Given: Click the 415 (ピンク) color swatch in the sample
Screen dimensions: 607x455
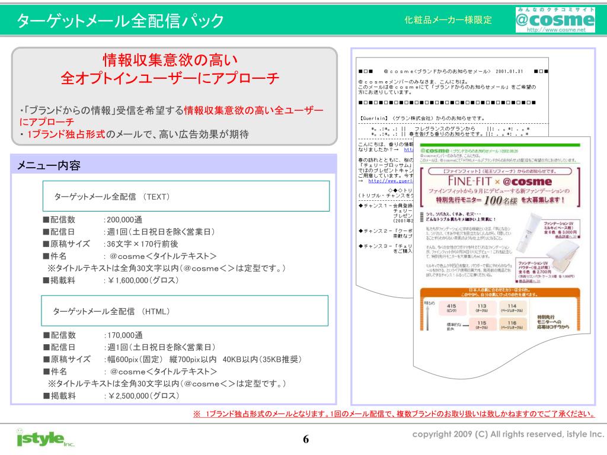Looking at the screenshot, I should point(451,308).
